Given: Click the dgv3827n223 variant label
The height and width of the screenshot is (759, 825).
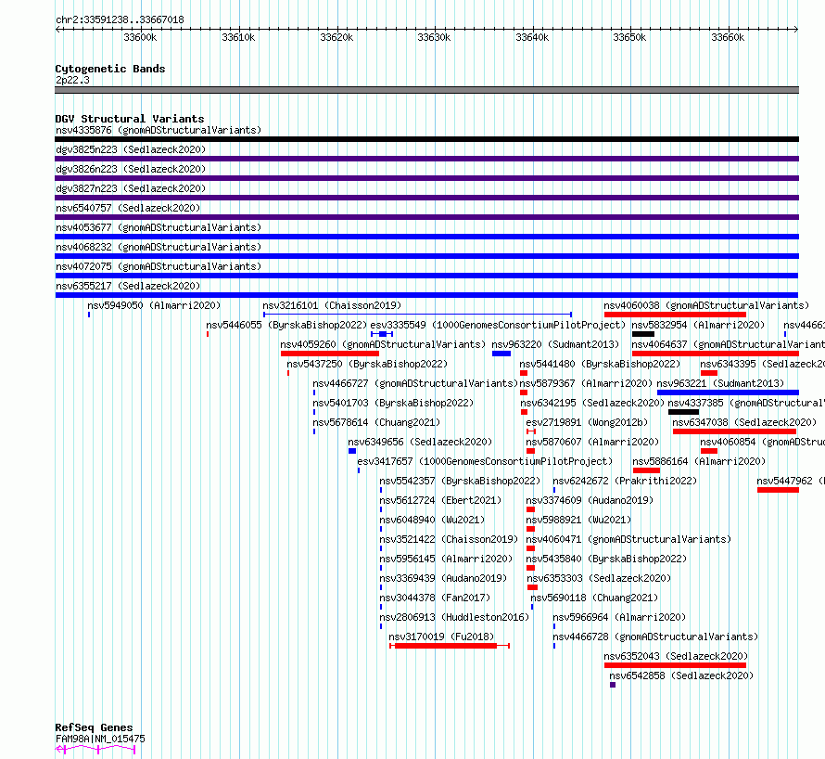Looking at the screenshot, I should pos(131,188).
